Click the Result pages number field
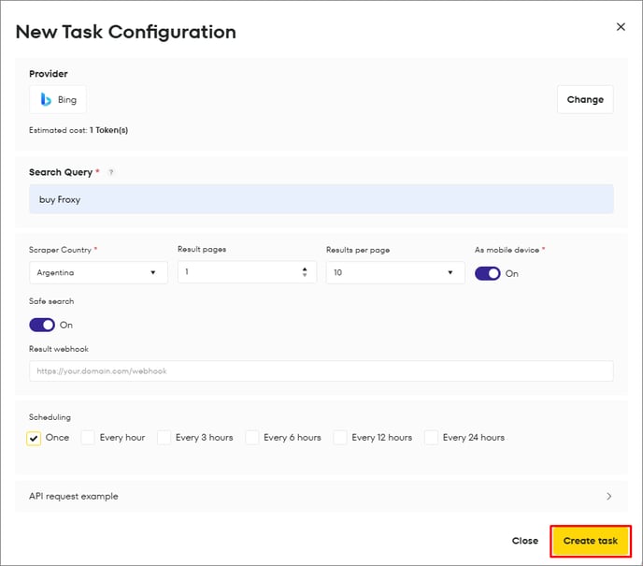Screen dimensions: 643x566 247,271
